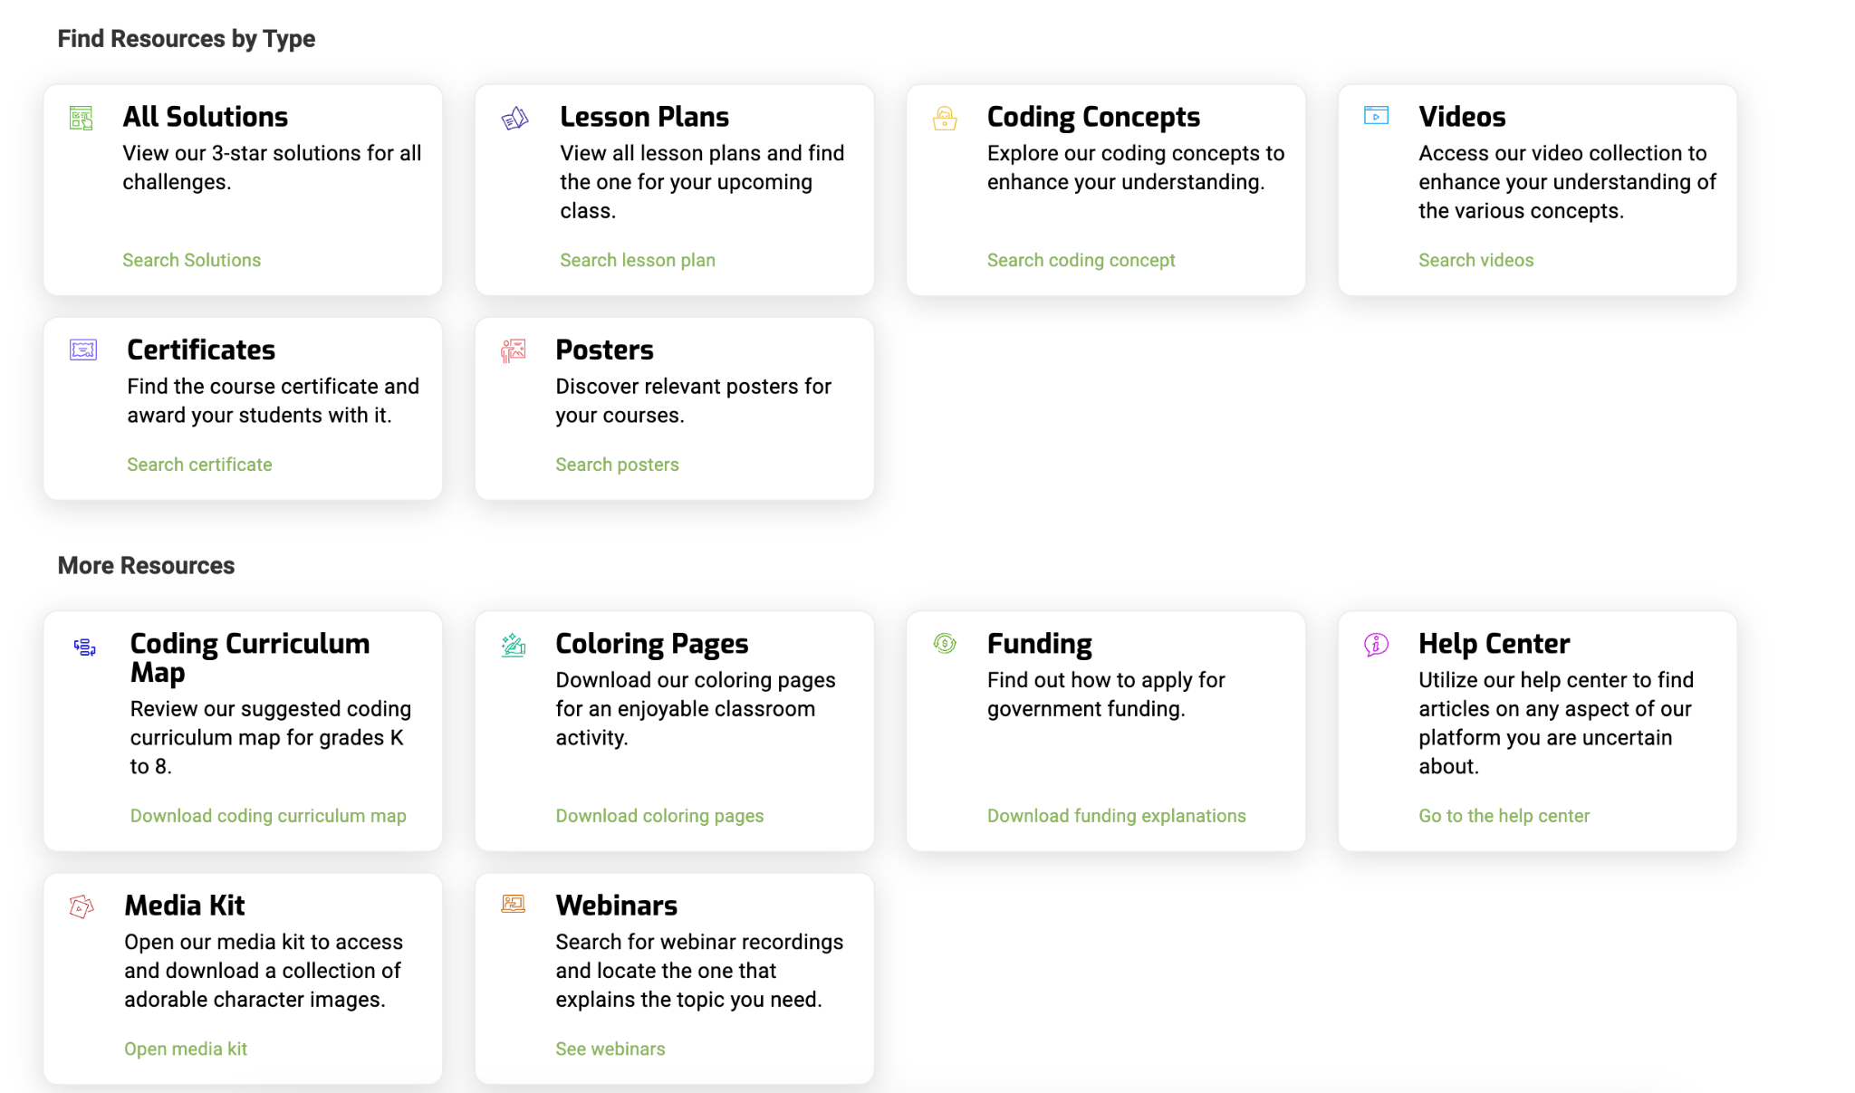The image size is (1855, 1093).
Task: Select the See webinars link
Action: coord(610,1049)
